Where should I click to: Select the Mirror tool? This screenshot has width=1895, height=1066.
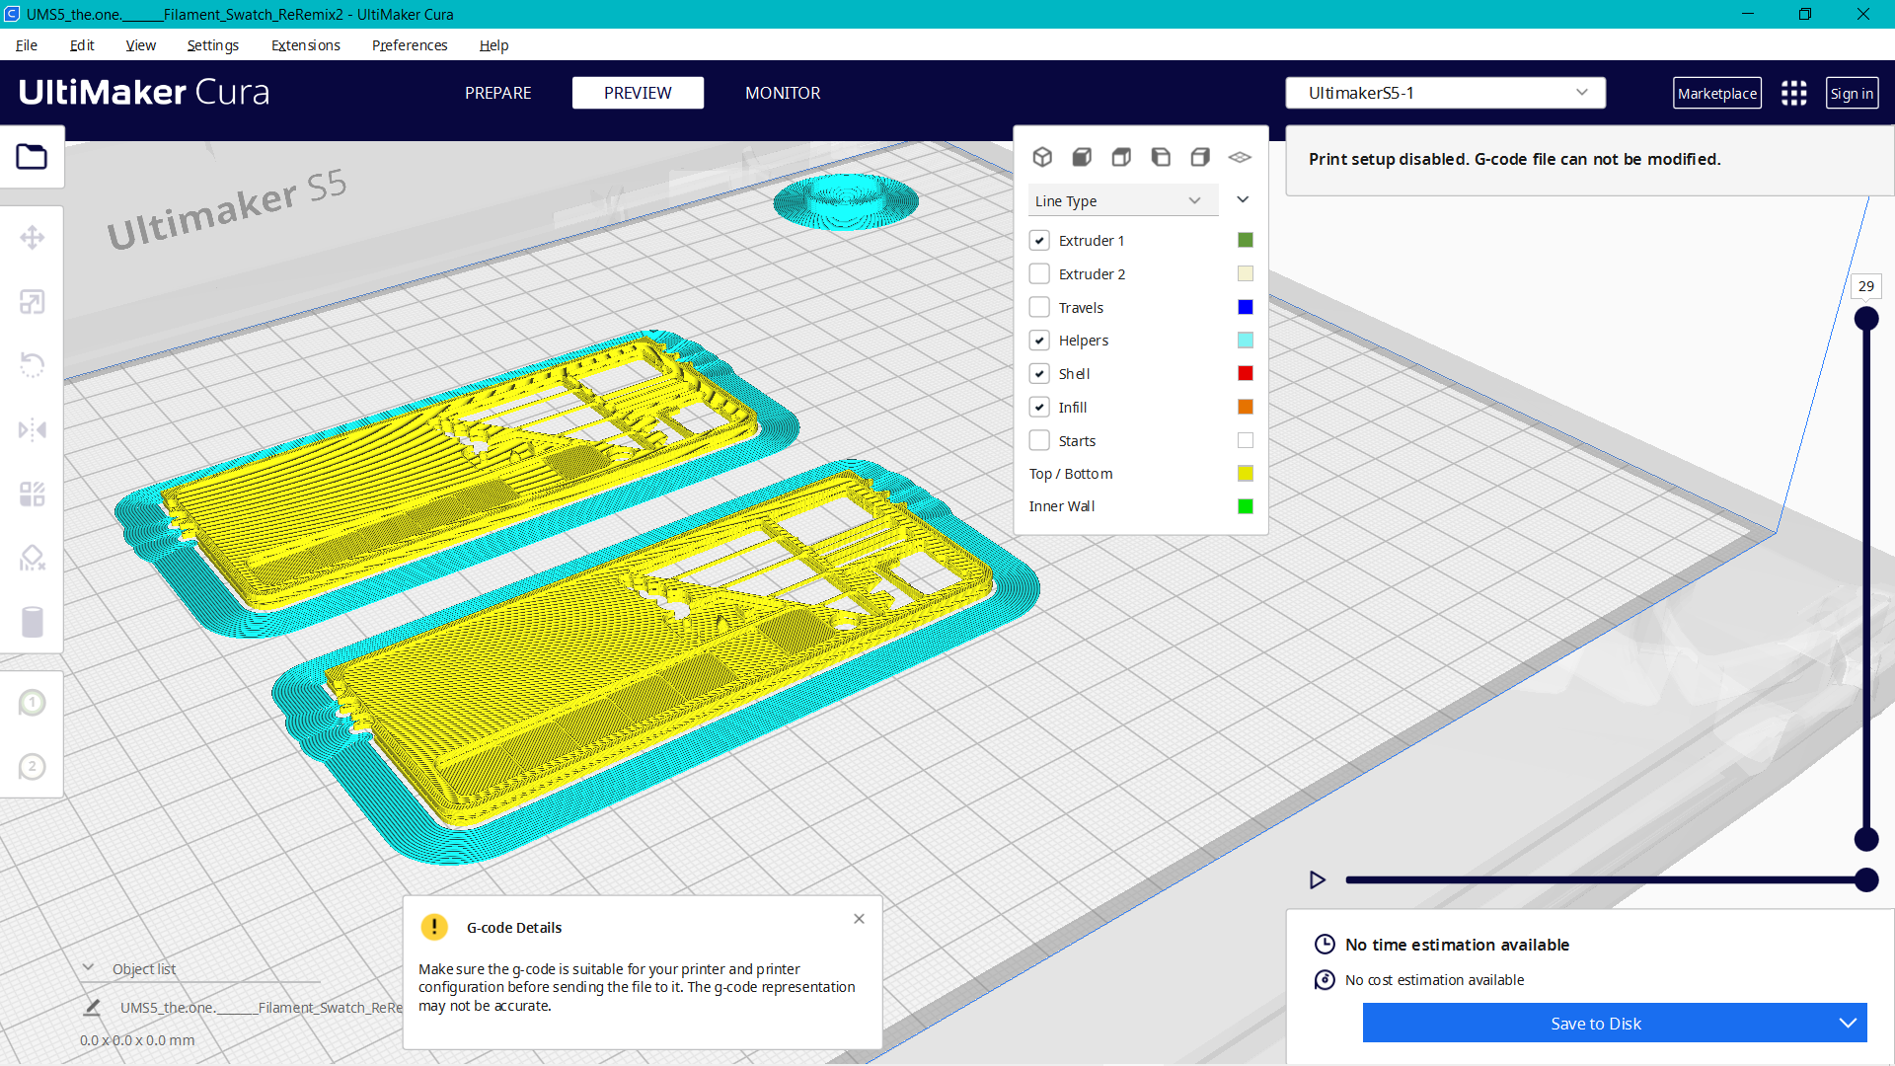click(x=32, y=429)
